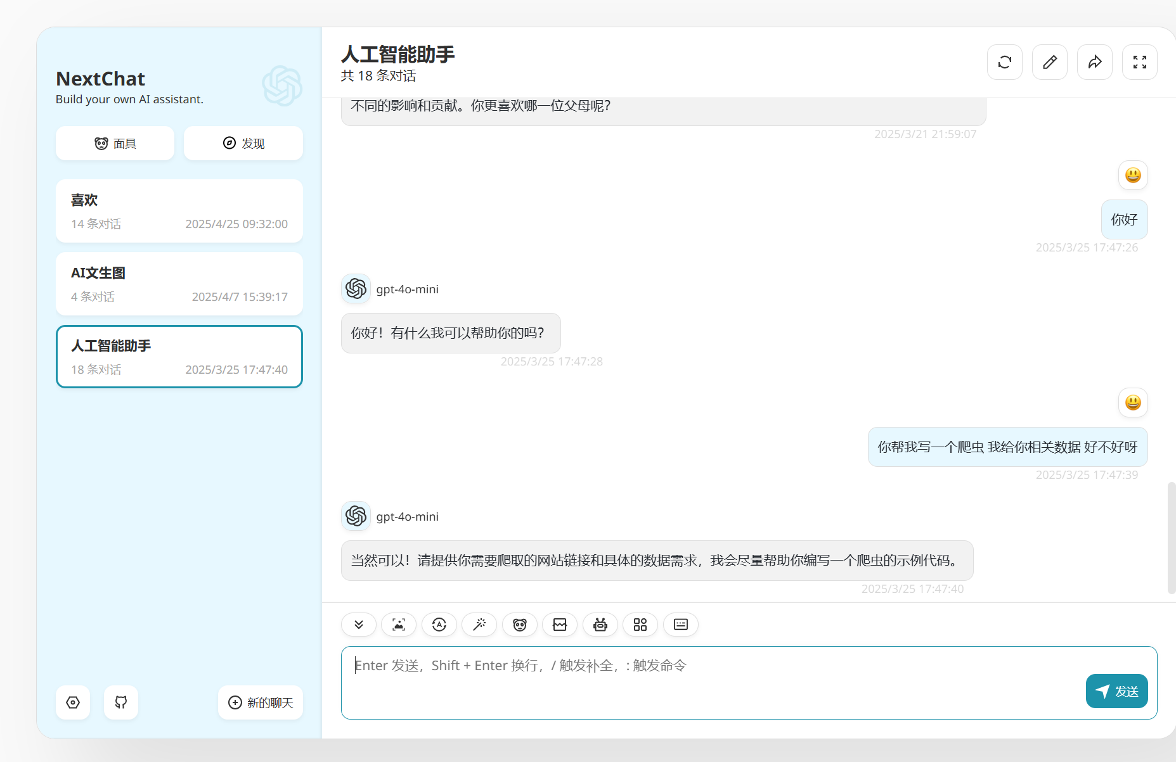This screenshot has width=1176, height=762.
Task: Open the 面具 mask menu
Action: [115, 143]
